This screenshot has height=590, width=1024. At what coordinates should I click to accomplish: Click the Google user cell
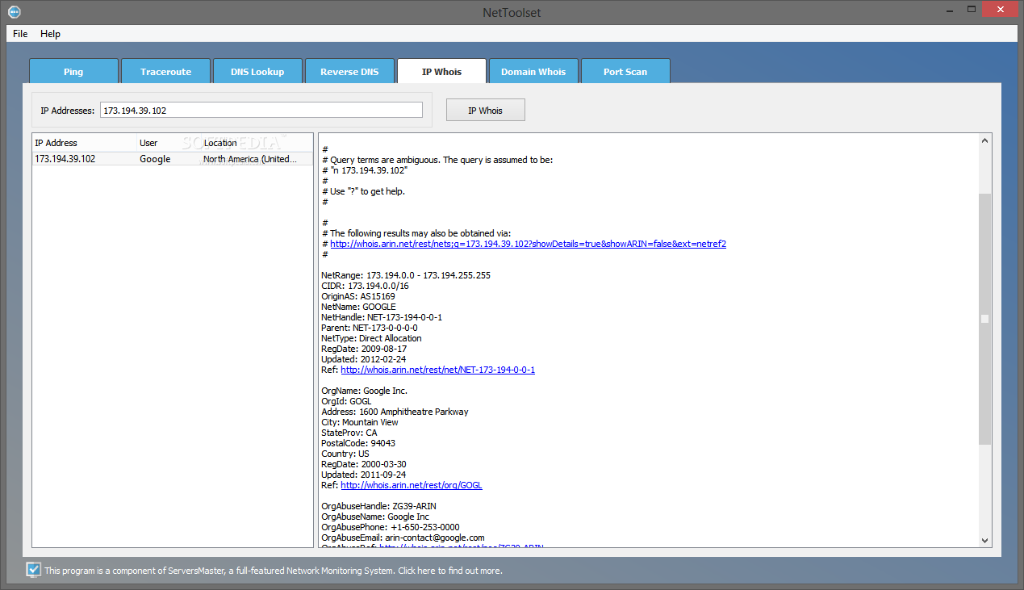(x=155, y=159)
